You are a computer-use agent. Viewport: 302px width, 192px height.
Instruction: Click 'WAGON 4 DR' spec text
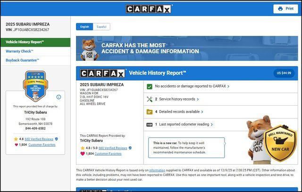pyautogui.click(x=89, y=93)
